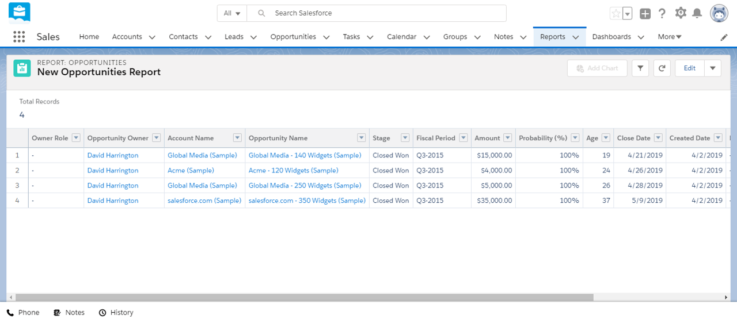
Task: Open Acme - 120 Widgets (Sample) link
Action: [x=294, y=170]
